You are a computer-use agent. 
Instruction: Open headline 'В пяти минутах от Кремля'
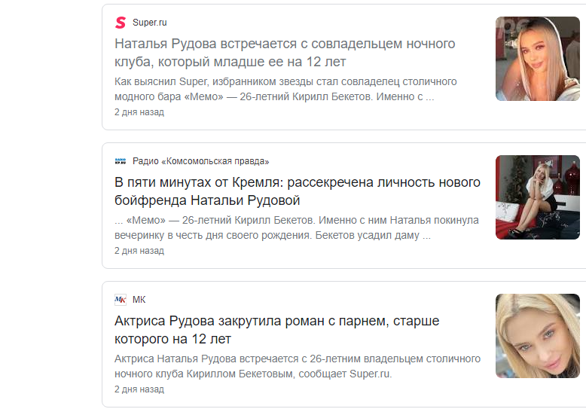coord(298,191)
